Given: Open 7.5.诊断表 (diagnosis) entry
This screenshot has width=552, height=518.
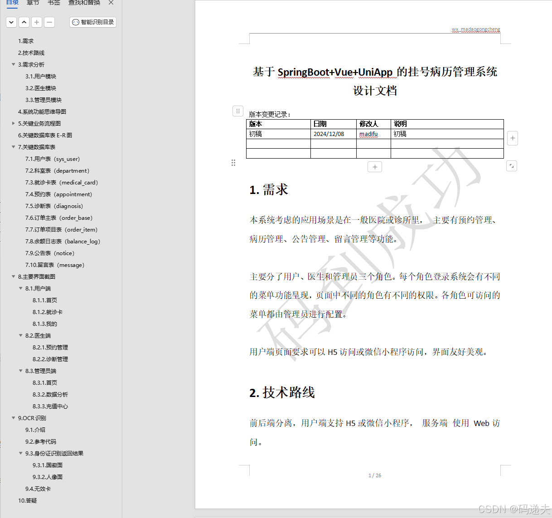Looking at the screenshot, I should [x=54, y=206].
